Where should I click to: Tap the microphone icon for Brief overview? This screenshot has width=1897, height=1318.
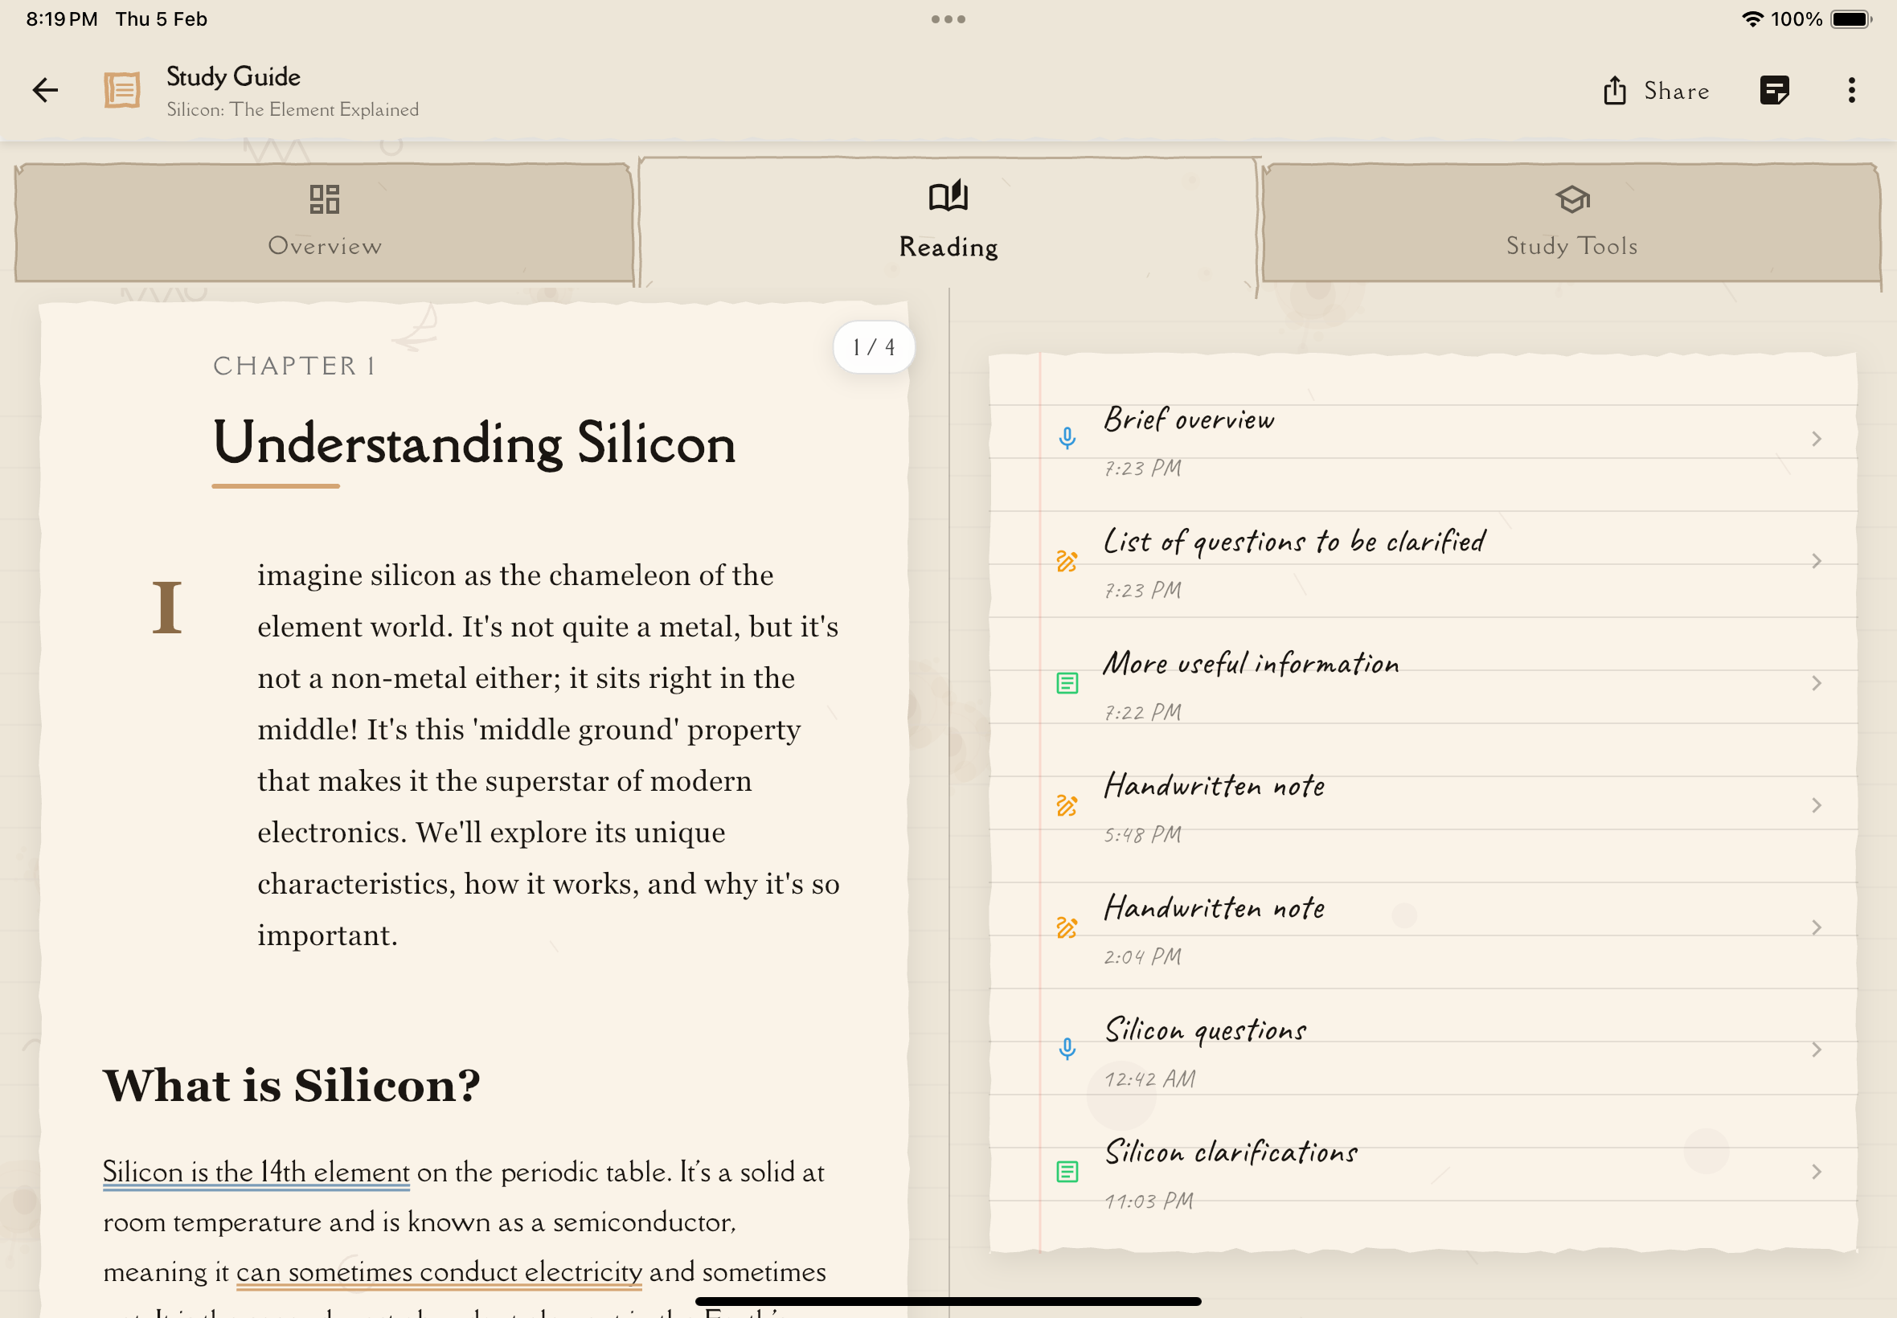tap(1067, 439)
